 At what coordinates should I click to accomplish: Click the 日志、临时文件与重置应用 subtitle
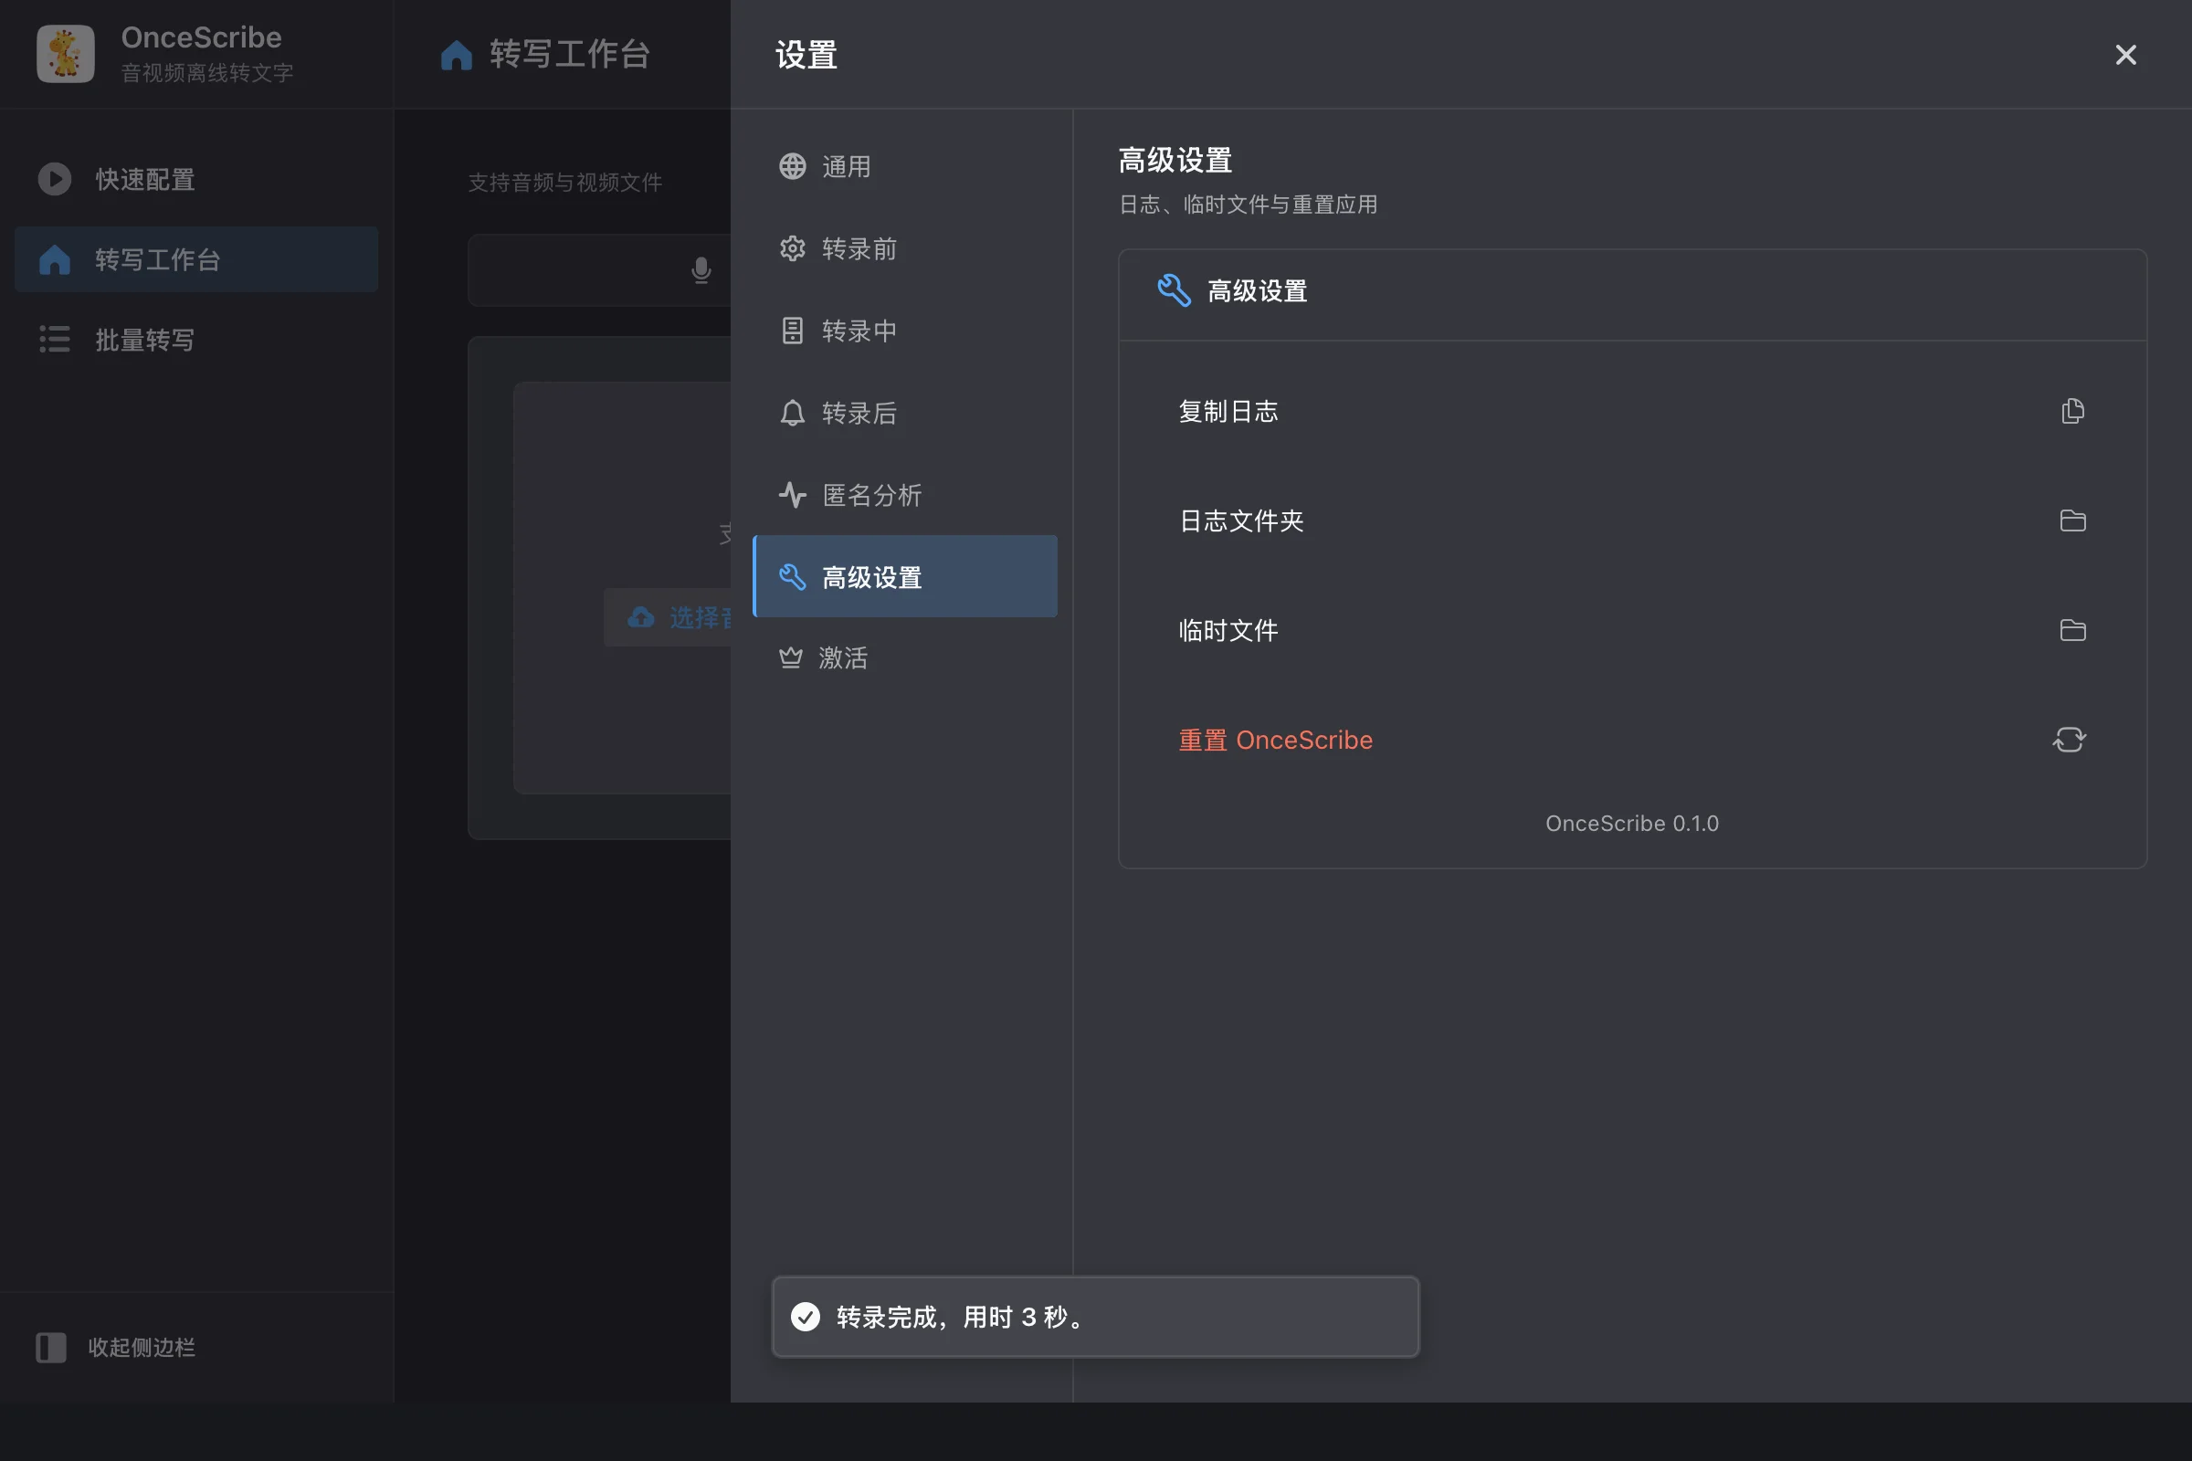pyautogui.click(x=1248, y=205)
